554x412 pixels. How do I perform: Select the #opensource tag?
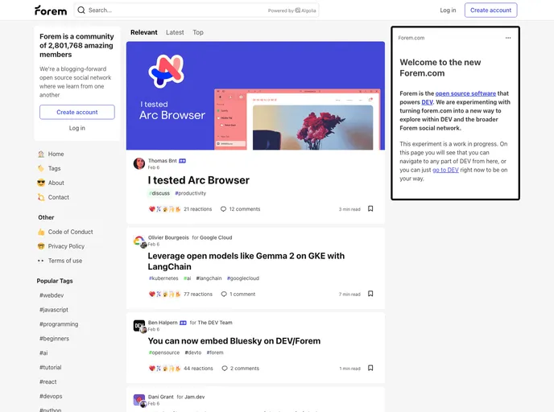tap(164, 352)
